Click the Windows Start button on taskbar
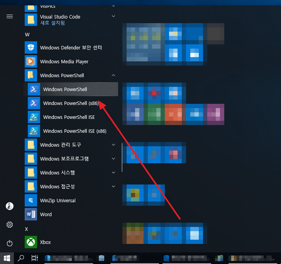The width and height of the screenshot is (281, 264). 7,258
